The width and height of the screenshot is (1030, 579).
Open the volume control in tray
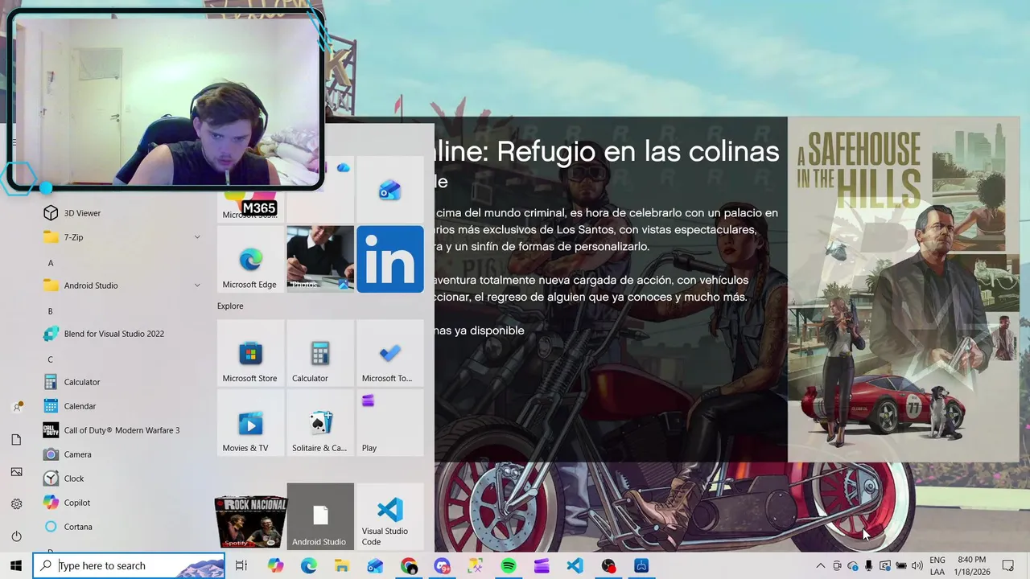pos(917,566)
